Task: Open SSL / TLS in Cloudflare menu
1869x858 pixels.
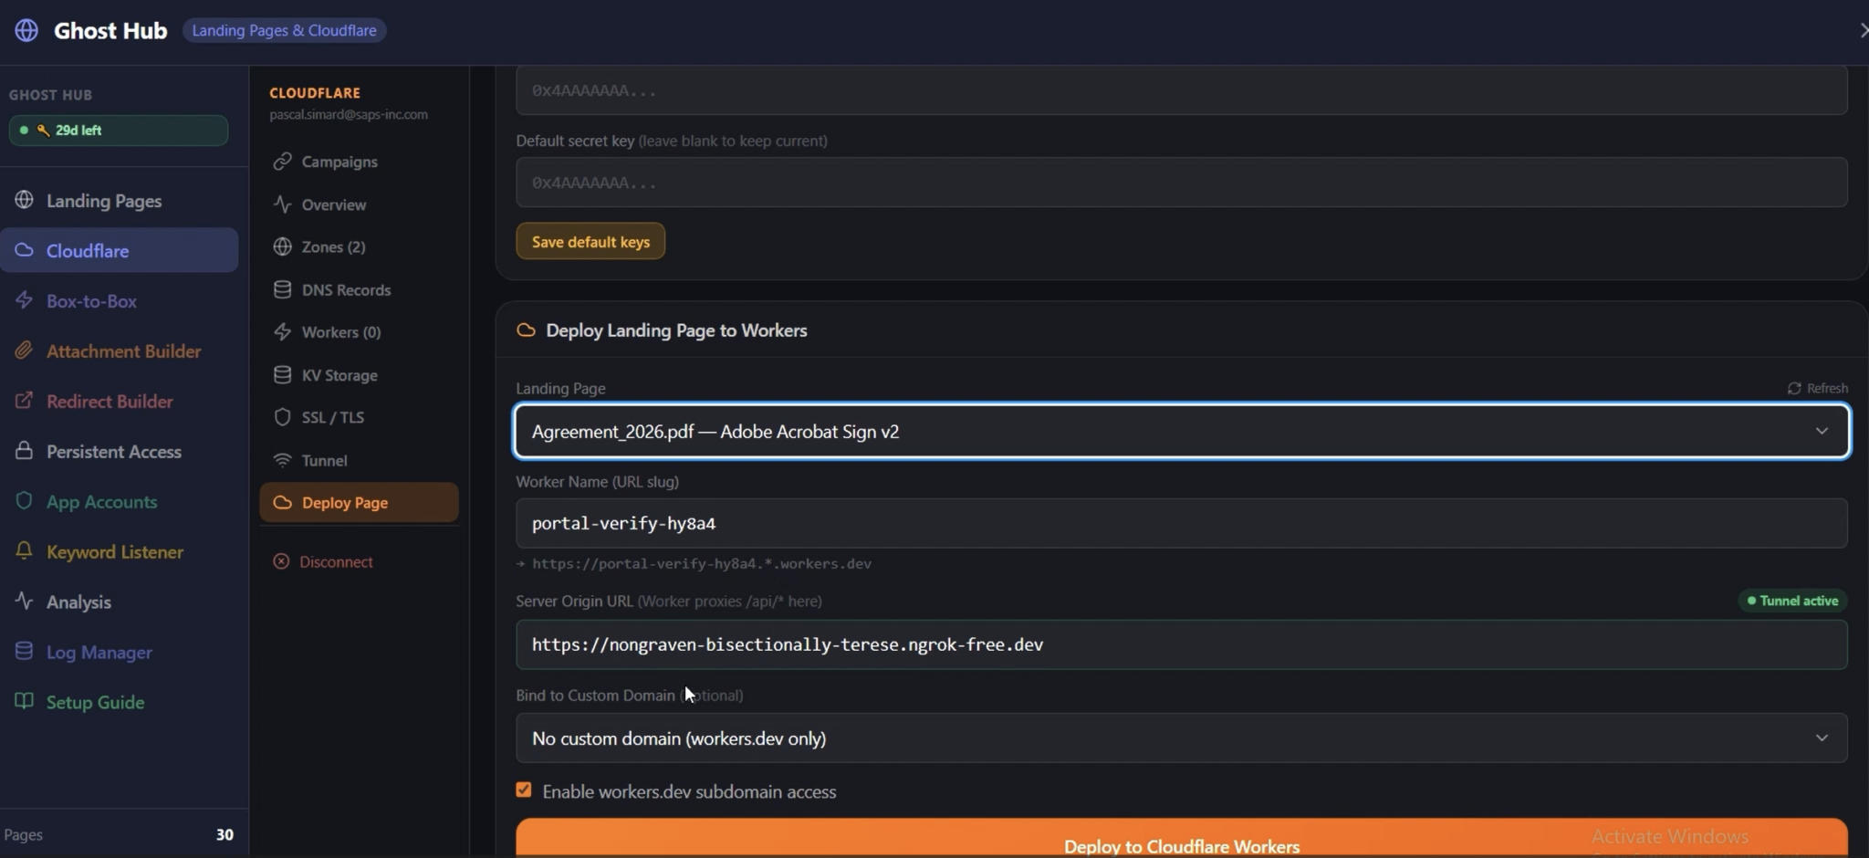Action: click(x=359, y=417)
